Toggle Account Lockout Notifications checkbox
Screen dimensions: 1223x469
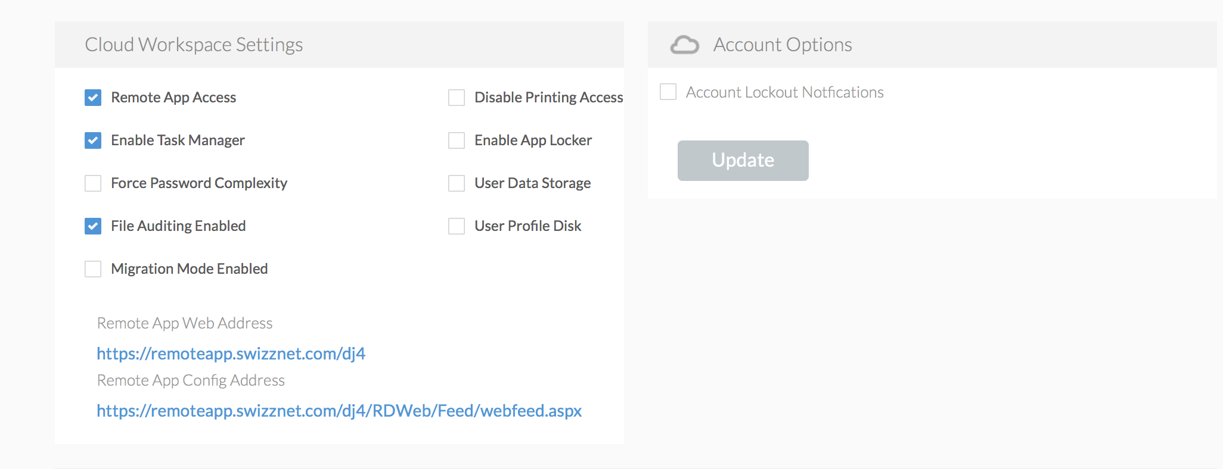(x=668, y=92)
